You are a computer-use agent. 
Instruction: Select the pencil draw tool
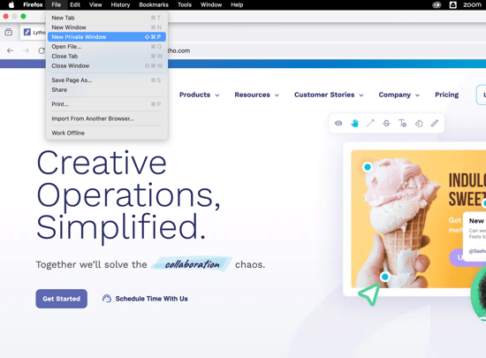pos(435,124)
